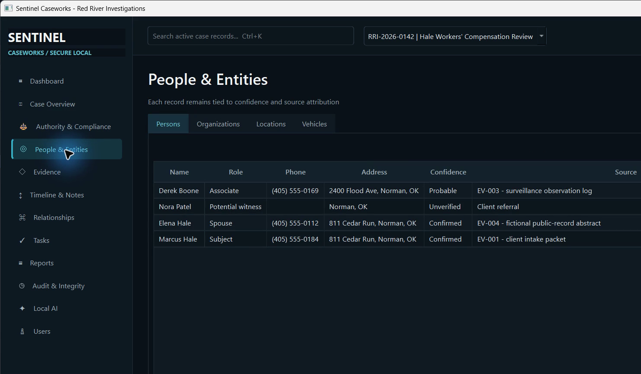Click the Evidence diamond icon
Screen dimensions: 641x374
22,172
